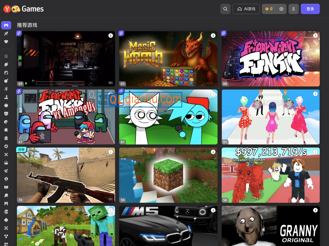Select the joystick arcade category icon
329x246 pixels.
click(x=6, y=97)
